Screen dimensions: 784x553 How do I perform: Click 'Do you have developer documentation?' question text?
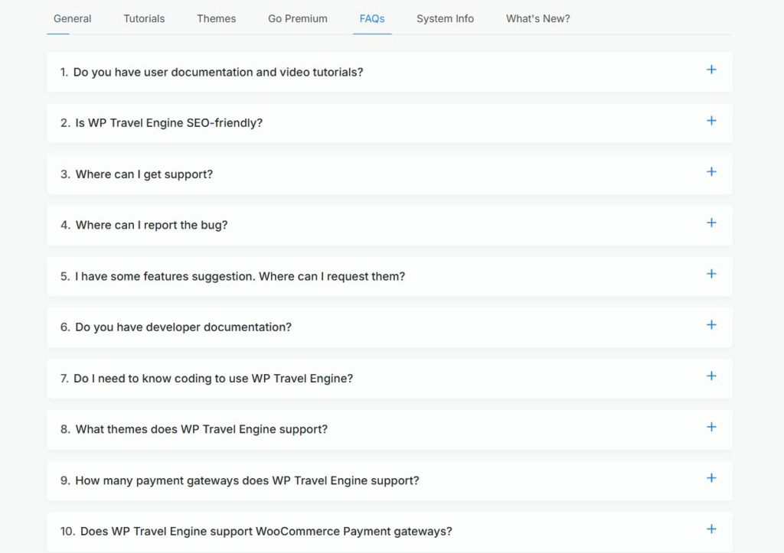(183, 327)
